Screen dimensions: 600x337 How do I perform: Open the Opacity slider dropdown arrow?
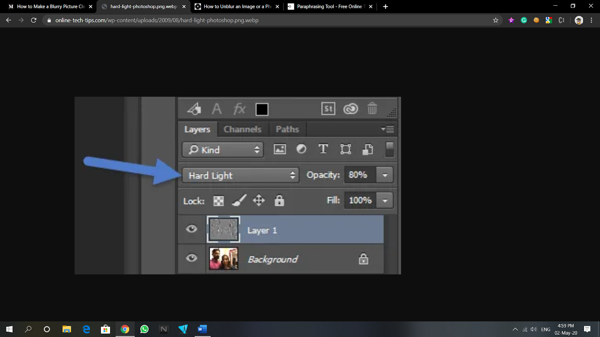click(x=385, y=175)
